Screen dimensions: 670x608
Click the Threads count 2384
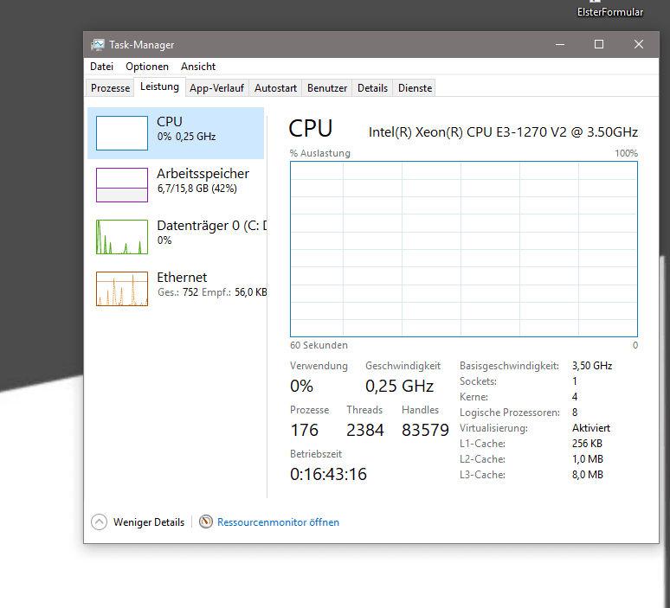coord(365,430)
